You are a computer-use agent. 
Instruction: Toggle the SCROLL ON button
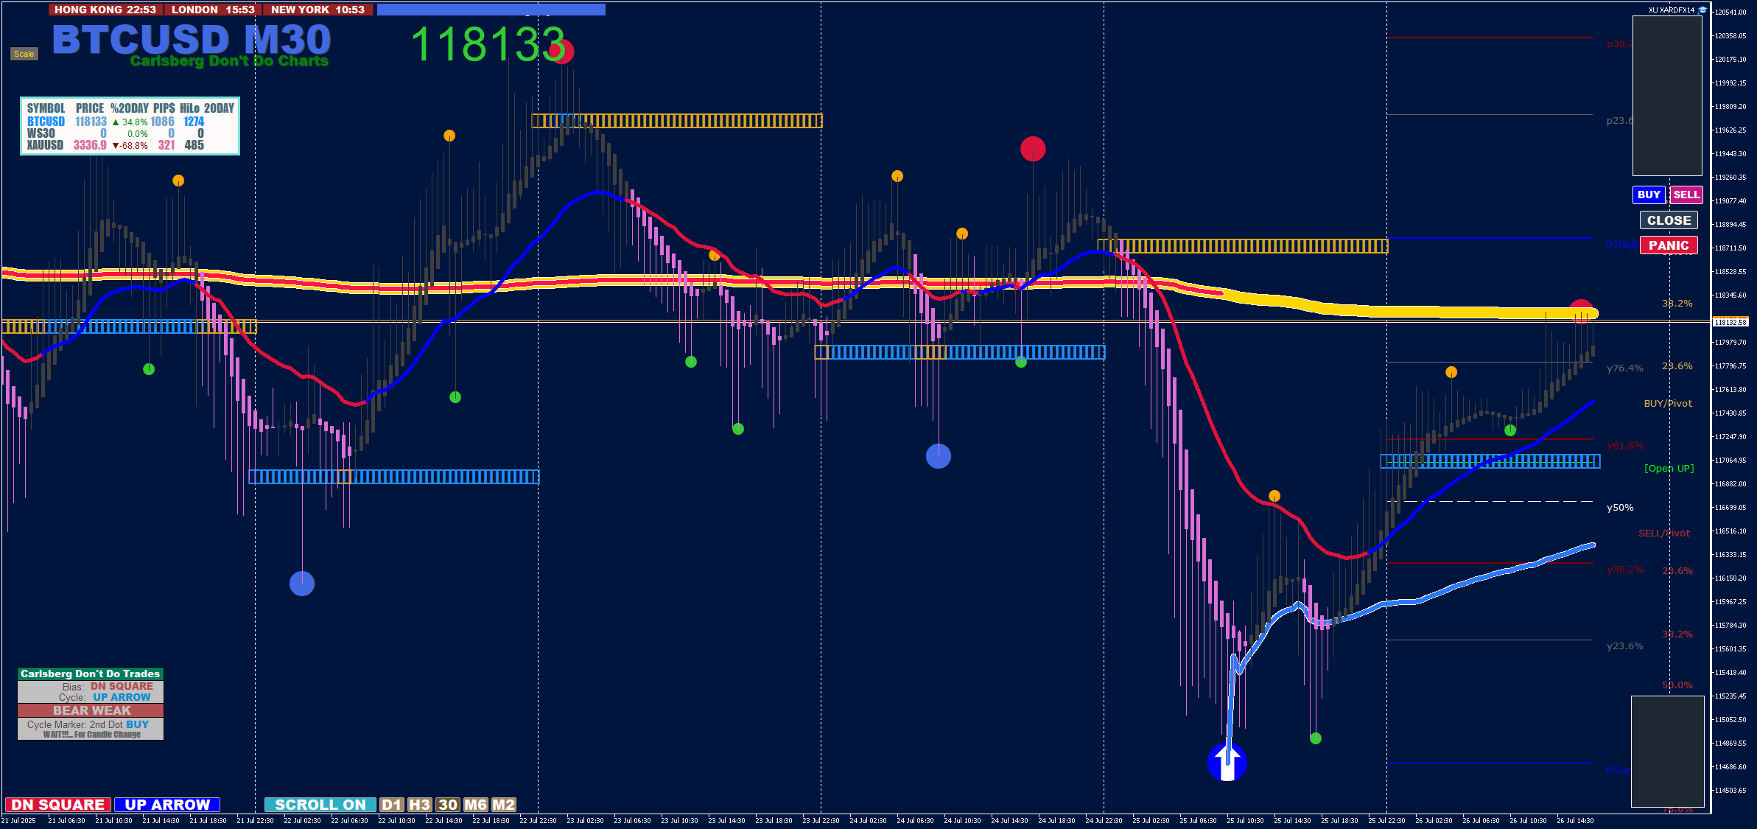click(x=320, y=805)
